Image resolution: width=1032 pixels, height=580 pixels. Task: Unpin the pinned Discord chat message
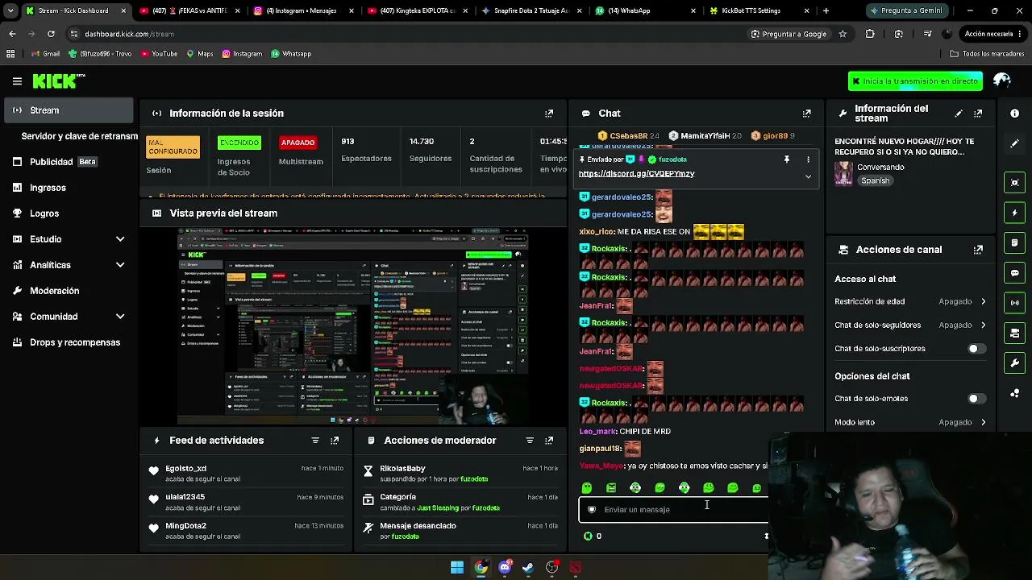(787, 159)
